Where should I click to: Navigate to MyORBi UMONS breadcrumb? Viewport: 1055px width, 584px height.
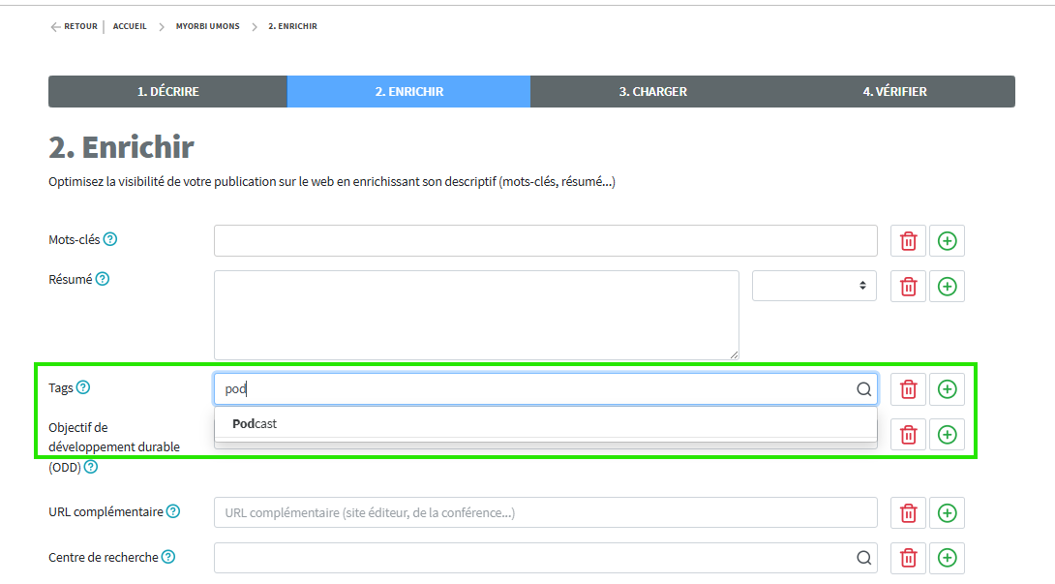point(207,26)
